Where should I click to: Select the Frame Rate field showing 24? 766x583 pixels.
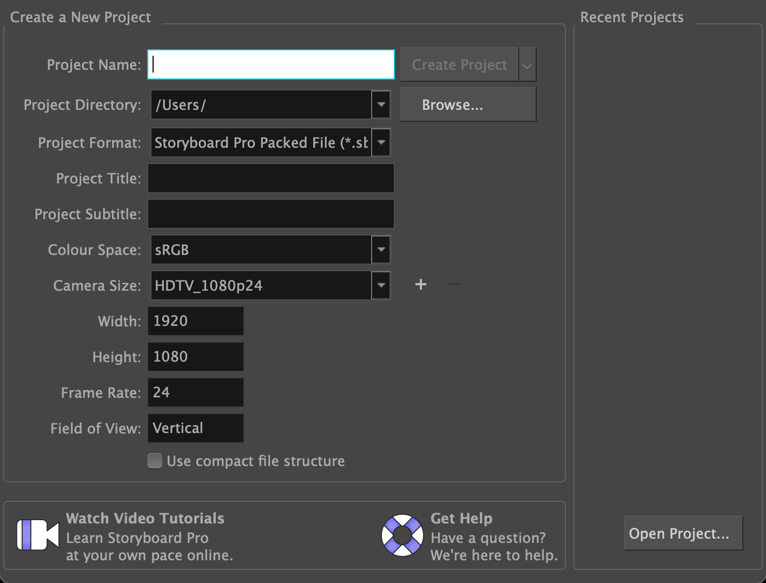tap(195, 392)
